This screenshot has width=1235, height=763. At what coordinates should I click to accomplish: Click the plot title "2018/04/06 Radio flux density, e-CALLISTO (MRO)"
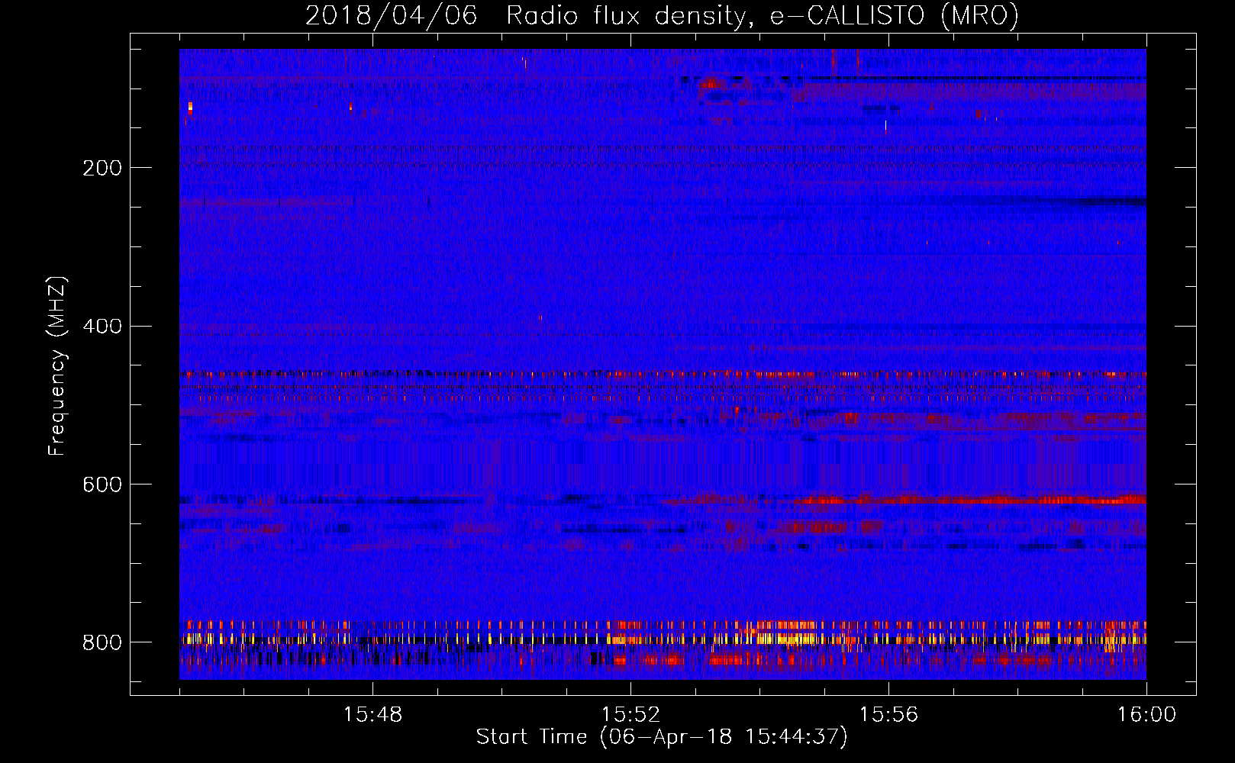click(662, 15)
